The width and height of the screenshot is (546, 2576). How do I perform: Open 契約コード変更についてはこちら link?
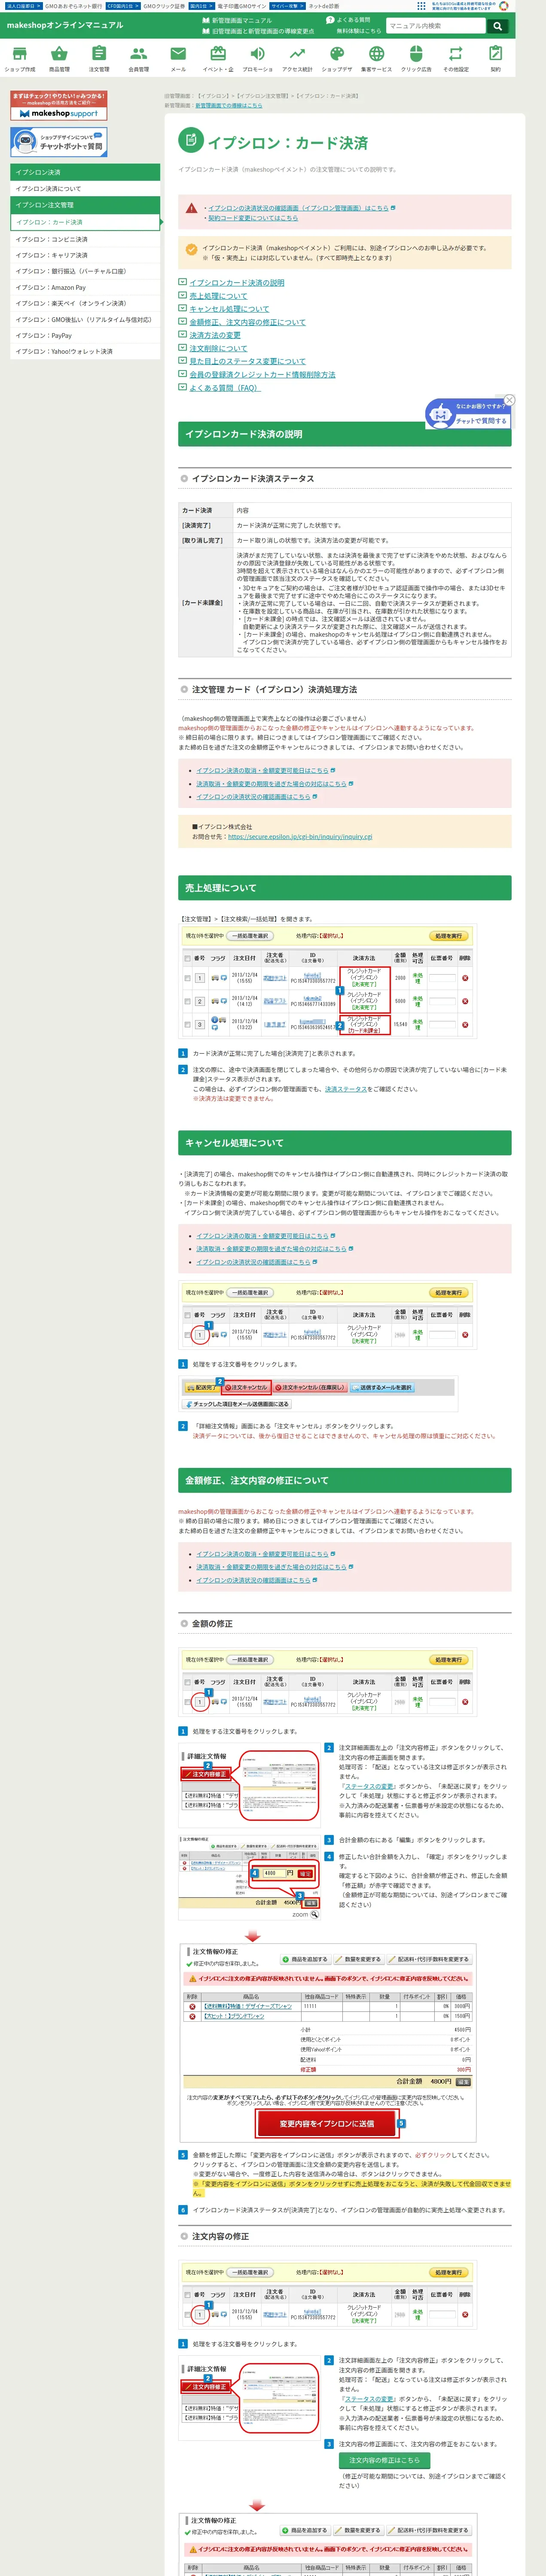click(x=252, y=218)
